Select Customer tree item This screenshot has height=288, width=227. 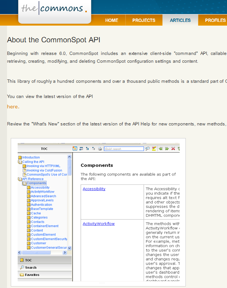pyautogui.click(x=39, y=243)
